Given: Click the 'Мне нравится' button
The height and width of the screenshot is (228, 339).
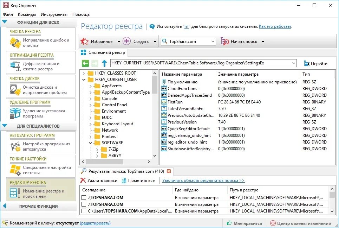Looking at the screenshot, I should (x=244, y=223).
